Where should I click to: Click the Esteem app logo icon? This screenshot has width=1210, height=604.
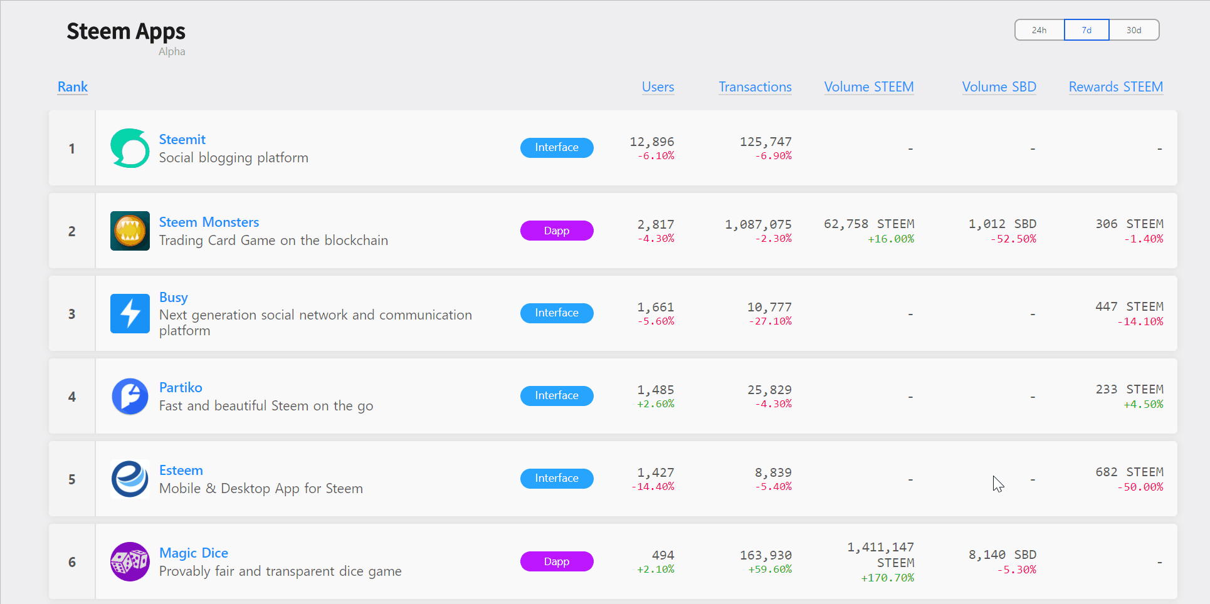130,479
